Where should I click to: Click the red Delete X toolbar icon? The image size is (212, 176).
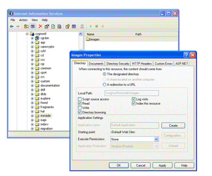click(40, 26)
